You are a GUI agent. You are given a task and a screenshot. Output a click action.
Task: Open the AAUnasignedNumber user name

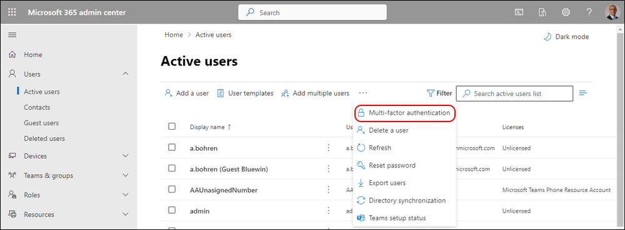(224, 190)
